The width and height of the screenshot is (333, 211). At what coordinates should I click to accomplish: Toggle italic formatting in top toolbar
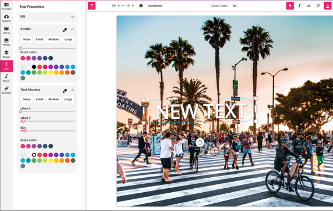300,6
